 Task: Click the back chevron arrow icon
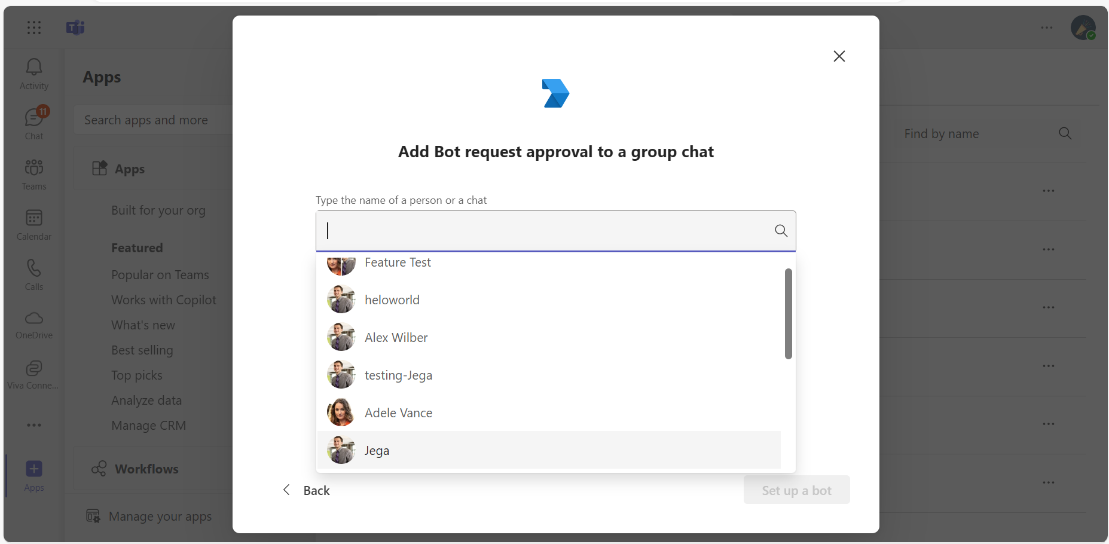tap(286, 490)
